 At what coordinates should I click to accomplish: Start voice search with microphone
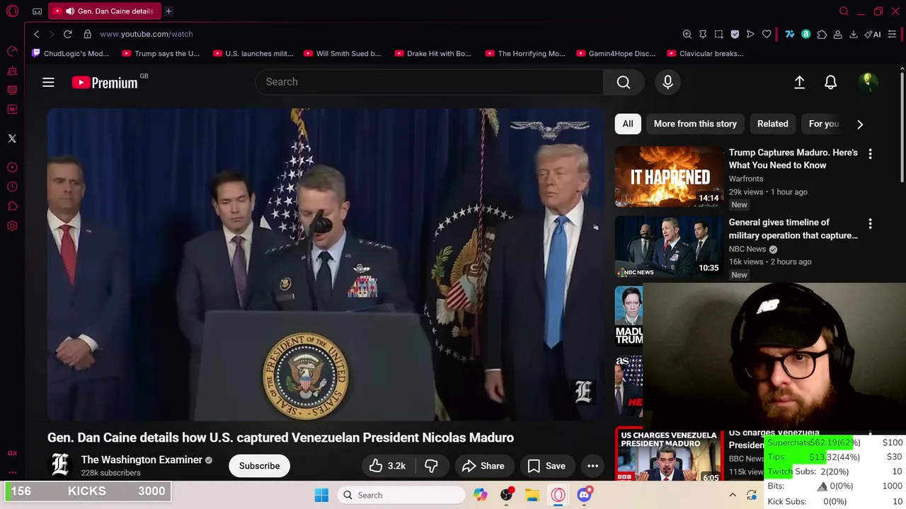[667, 82]
